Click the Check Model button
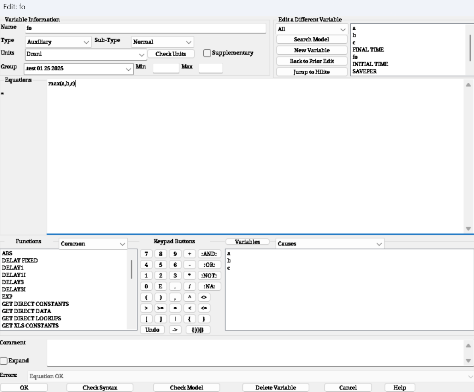 pos(186,388)
